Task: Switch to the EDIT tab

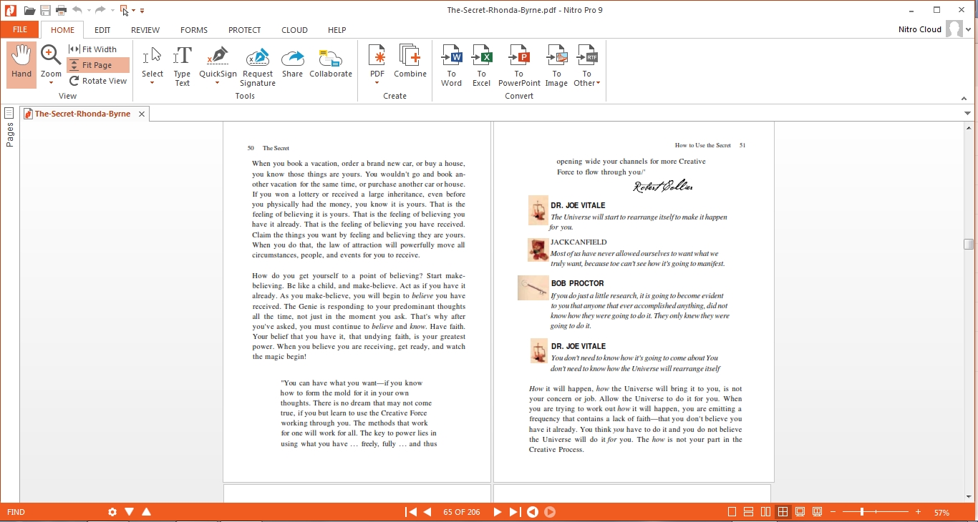Action: point(102,30)
